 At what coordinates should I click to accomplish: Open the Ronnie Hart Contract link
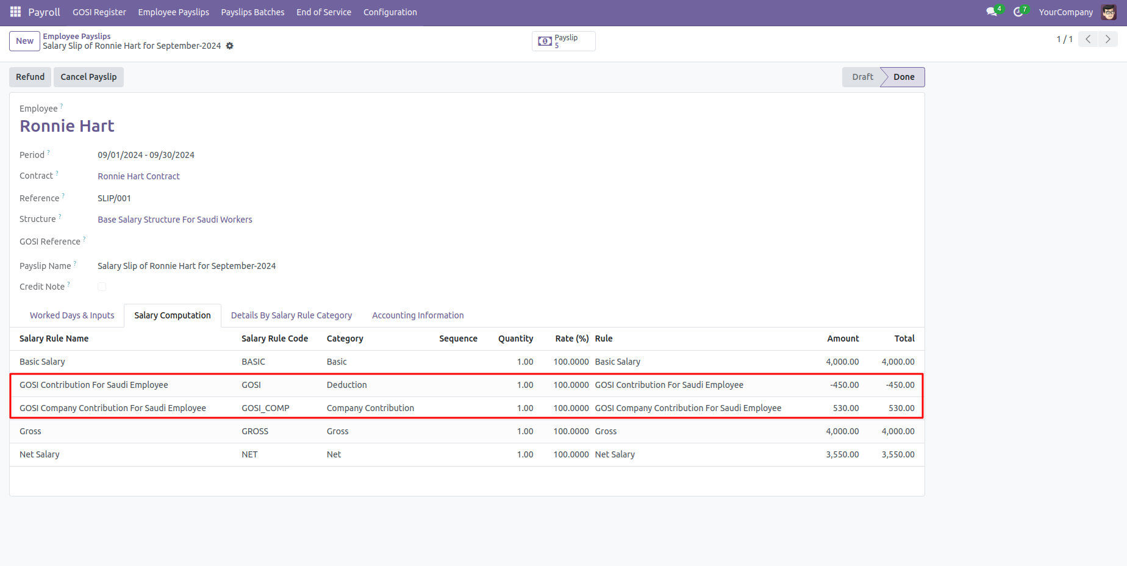(x=138, y=176)
